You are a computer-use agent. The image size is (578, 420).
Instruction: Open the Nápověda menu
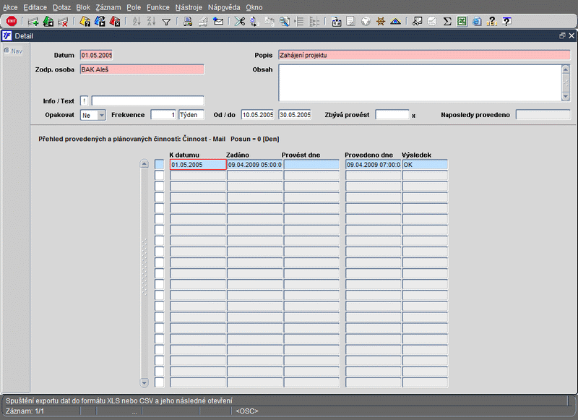tap(224, 7)
